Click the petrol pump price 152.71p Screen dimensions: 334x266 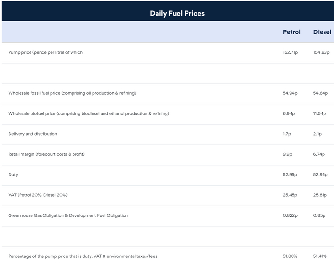291,52
